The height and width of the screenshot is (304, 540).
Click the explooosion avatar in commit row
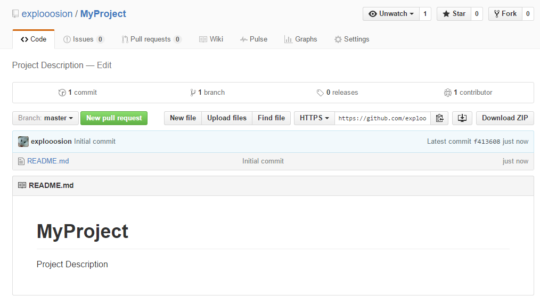[x=23, y=142]
